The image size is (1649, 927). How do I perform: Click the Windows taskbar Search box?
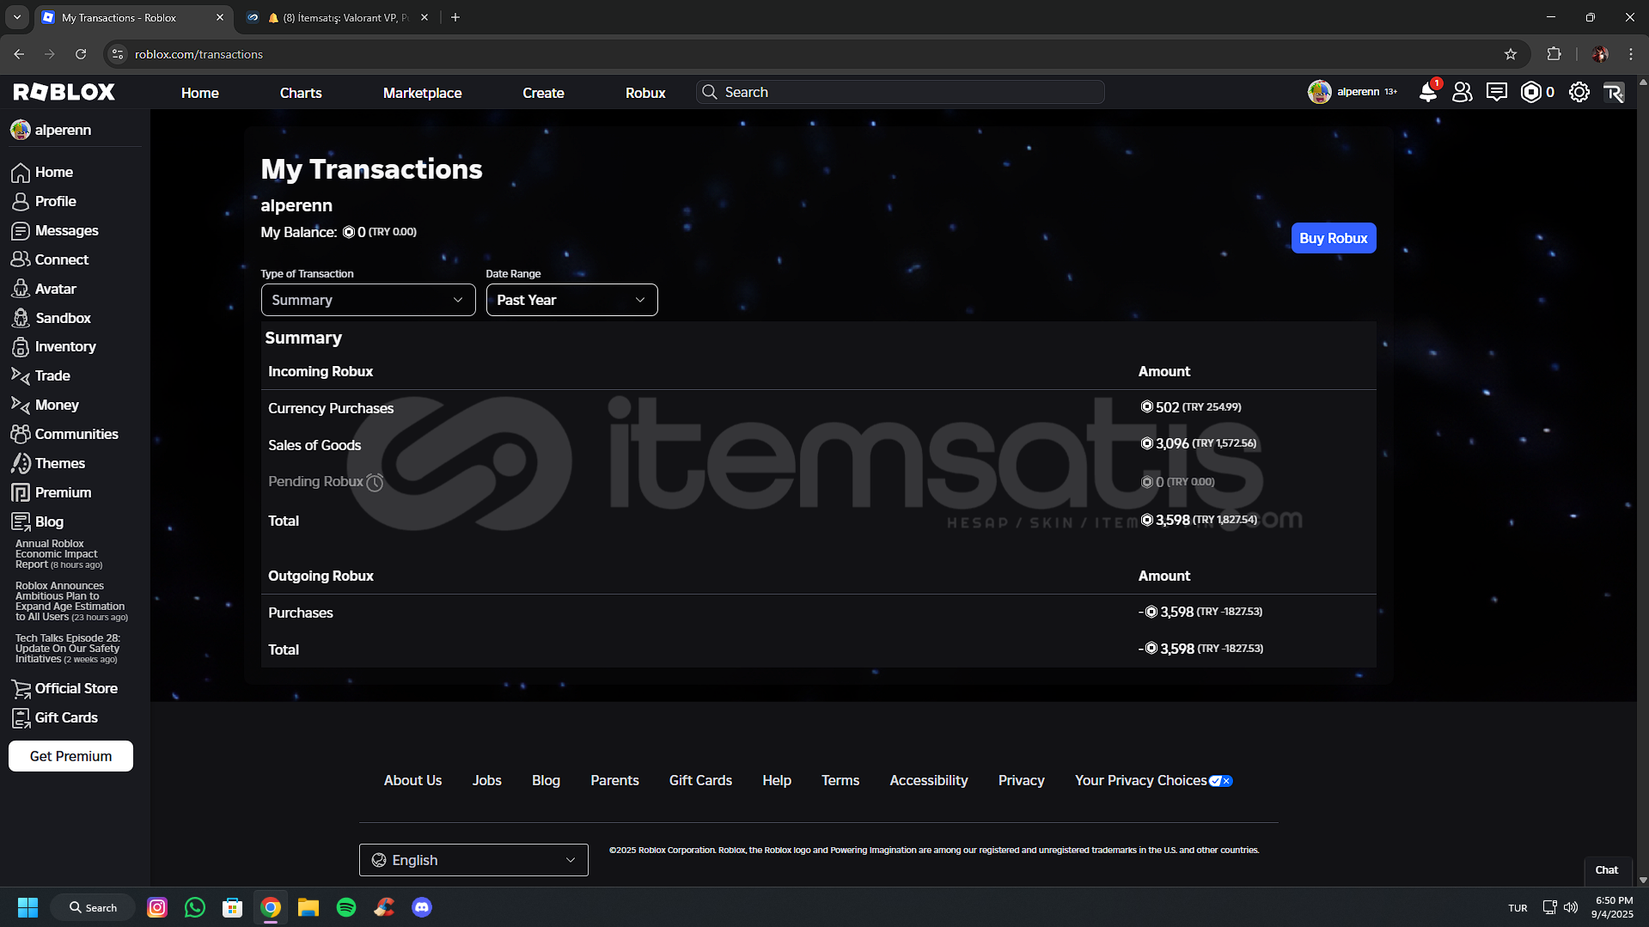tap(93, 907)
